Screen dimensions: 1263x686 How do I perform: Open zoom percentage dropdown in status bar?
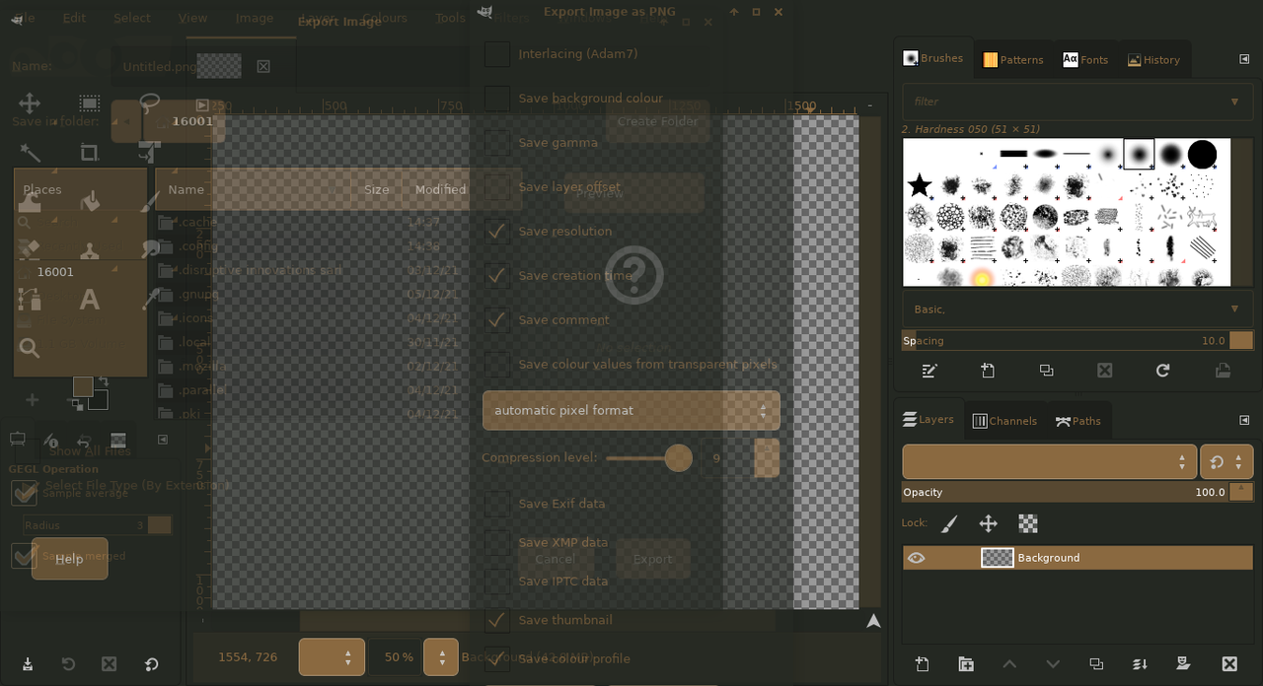[440, 656]
